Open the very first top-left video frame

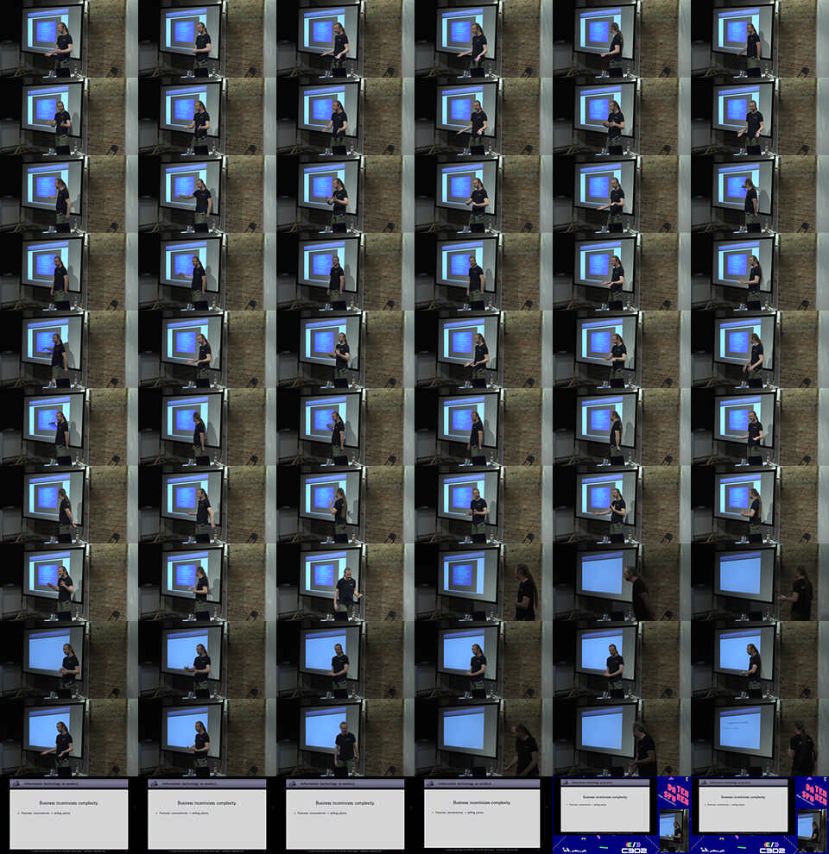69,39
